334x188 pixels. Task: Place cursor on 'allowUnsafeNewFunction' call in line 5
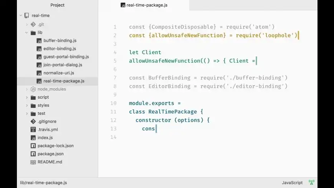(164, 61)
